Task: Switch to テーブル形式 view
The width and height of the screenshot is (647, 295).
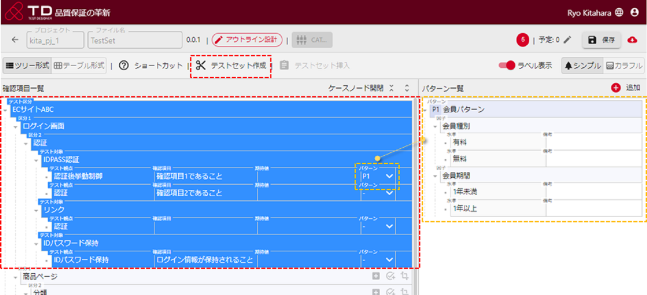Action: 79,65
